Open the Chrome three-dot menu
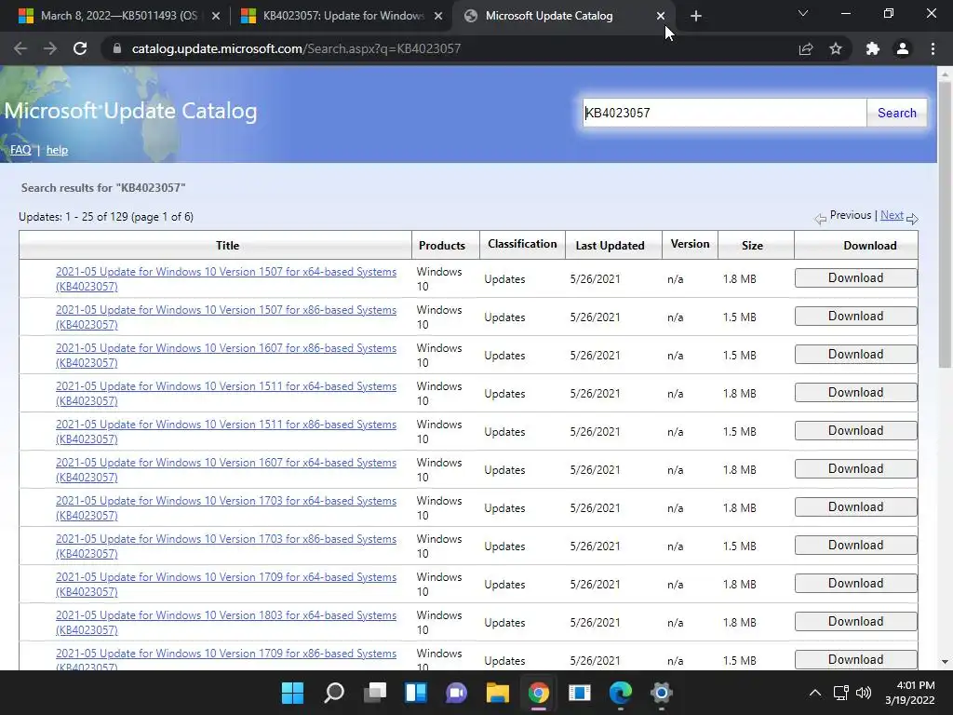The height and width of the screenshot is (715, 953). click(933, 48)
